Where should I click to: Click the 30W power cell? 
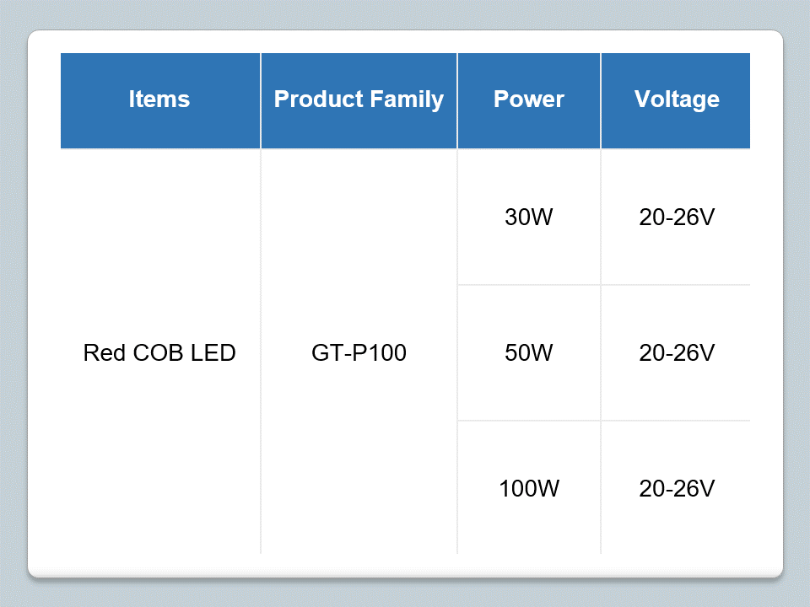tap(528, 218)
